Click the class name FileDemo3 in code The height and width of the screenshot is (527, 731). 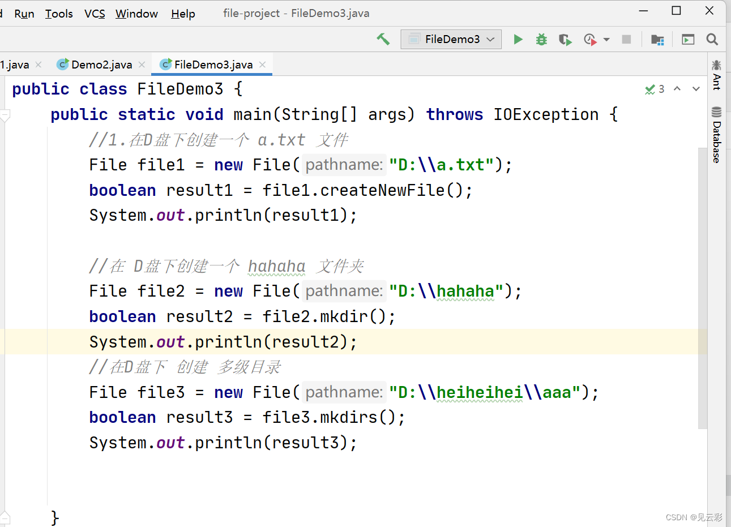[x=180, y=89]
